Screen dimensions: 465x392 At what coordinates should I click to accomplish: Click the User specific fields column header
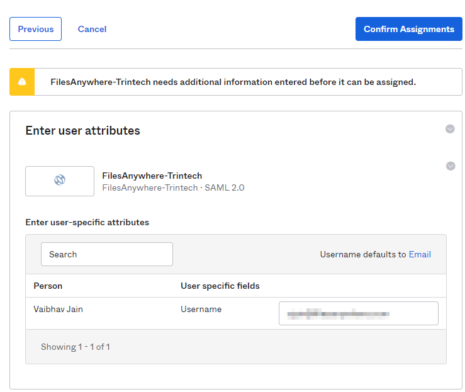pyautogui.click(x=220, y=286)
